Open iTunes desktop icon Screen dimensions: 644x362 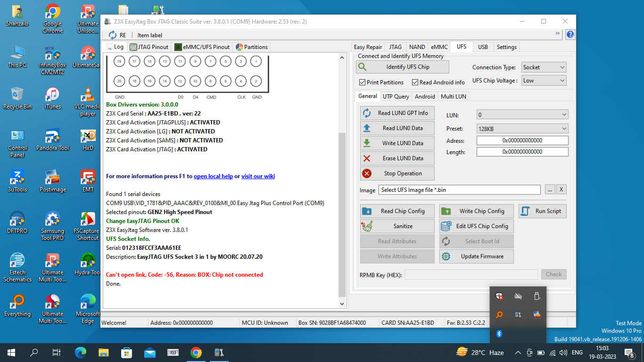tap(52, 98)
